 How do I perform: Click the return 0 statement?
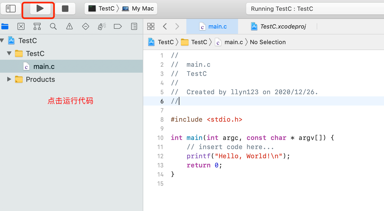tap(204, 165)
